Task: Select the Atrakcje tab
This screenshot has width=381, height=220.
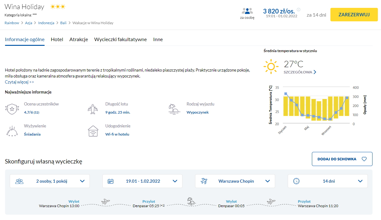Action: (x=79, y=40)
